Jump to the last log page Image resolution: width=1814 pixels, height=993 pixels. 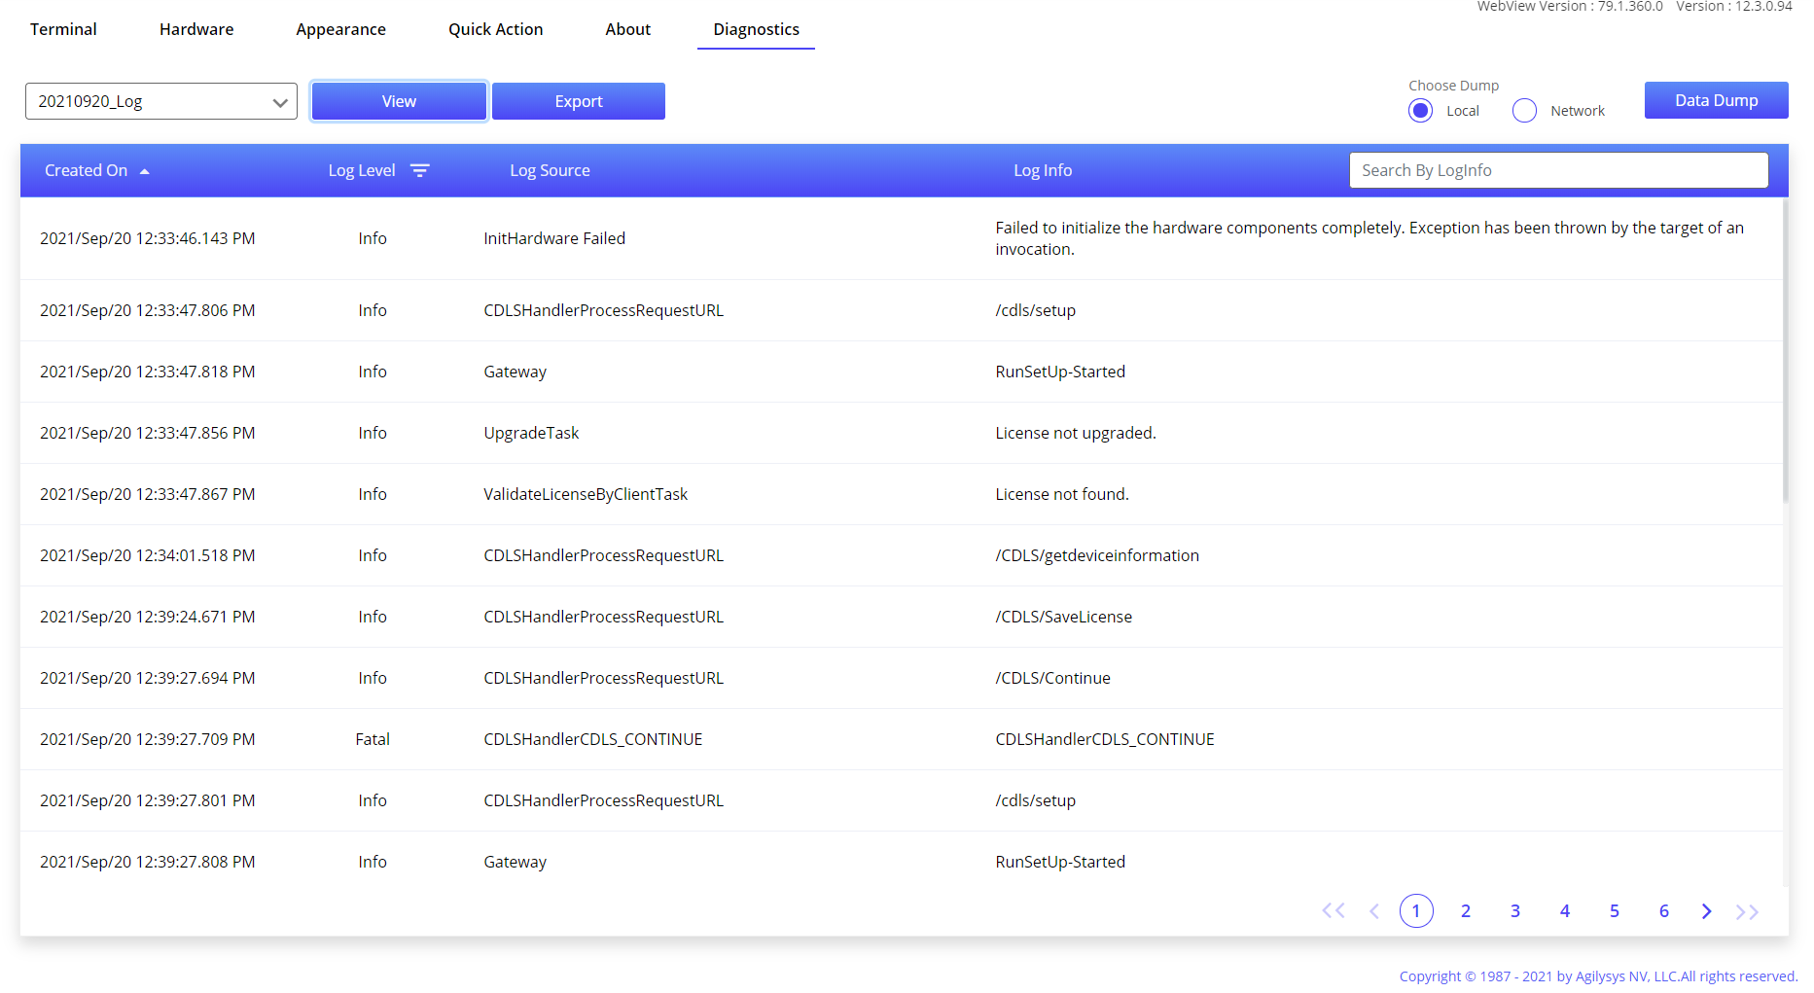(x=1747, y=911)
